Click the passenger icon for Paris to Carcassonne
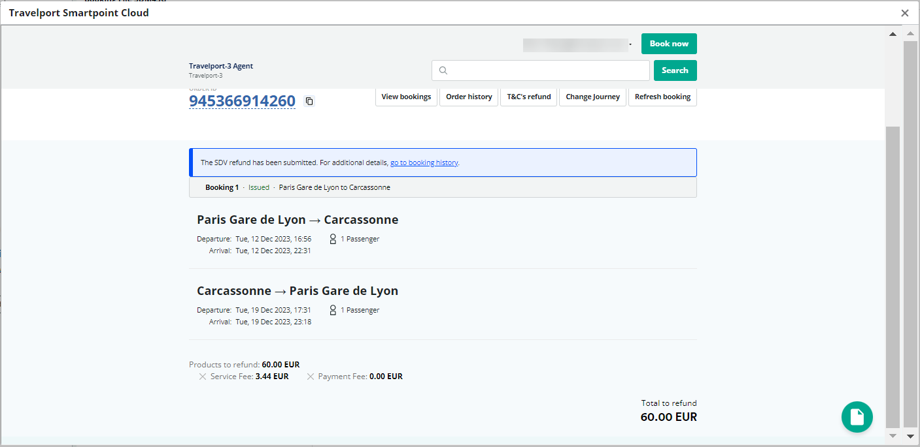920x447 pixels. point(333,239)
